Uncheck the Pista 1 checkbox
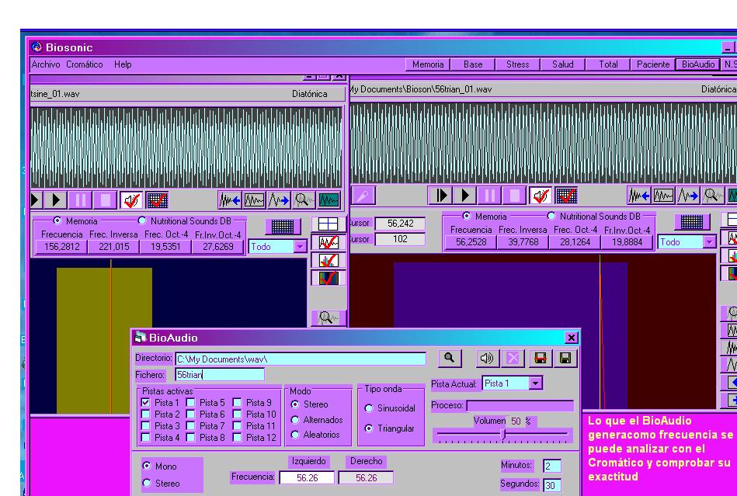737x496 pixels. click(146, 403)
